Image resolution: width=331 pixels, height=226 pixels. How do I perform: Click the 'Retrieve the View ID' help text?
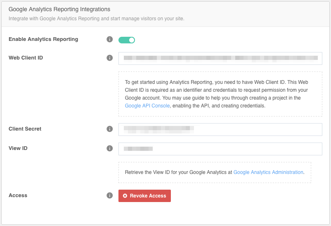coord(215,172)
